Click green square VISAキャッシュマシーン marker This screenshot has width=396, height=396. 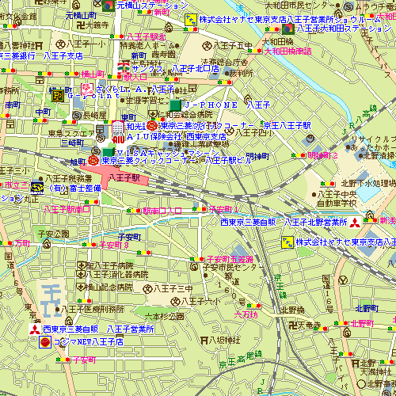108,152
